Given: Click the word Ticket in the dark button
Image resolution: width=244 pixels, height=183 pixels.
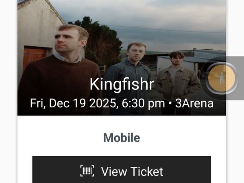Looking at the screenshot, I should pyautogui.click(x=147, y=171).
